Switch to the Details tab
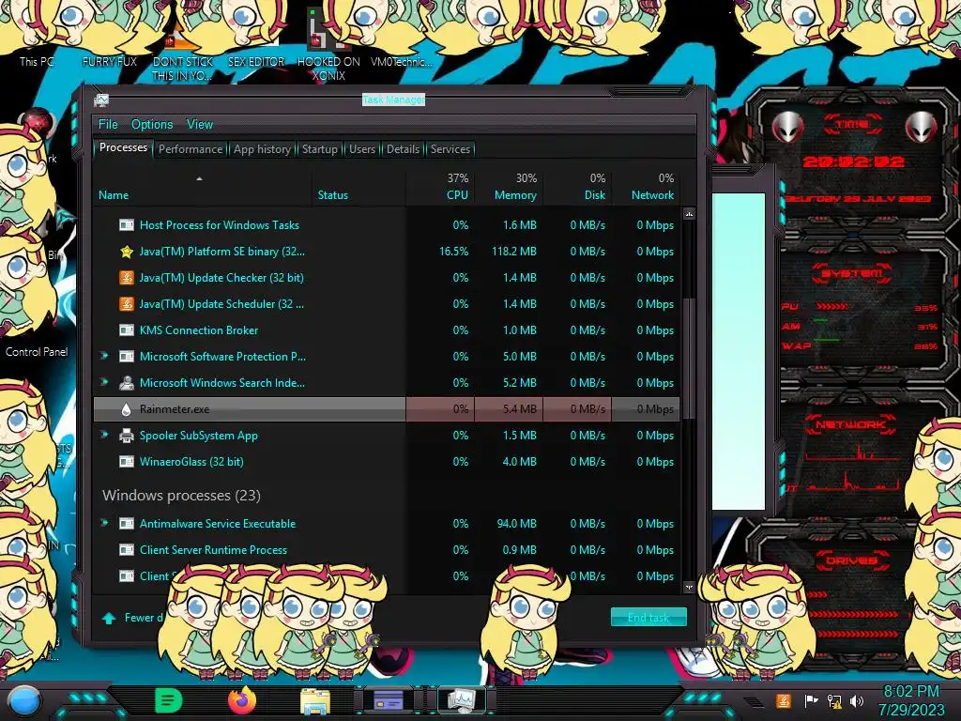Screen dimensions: 961x721 403,149
